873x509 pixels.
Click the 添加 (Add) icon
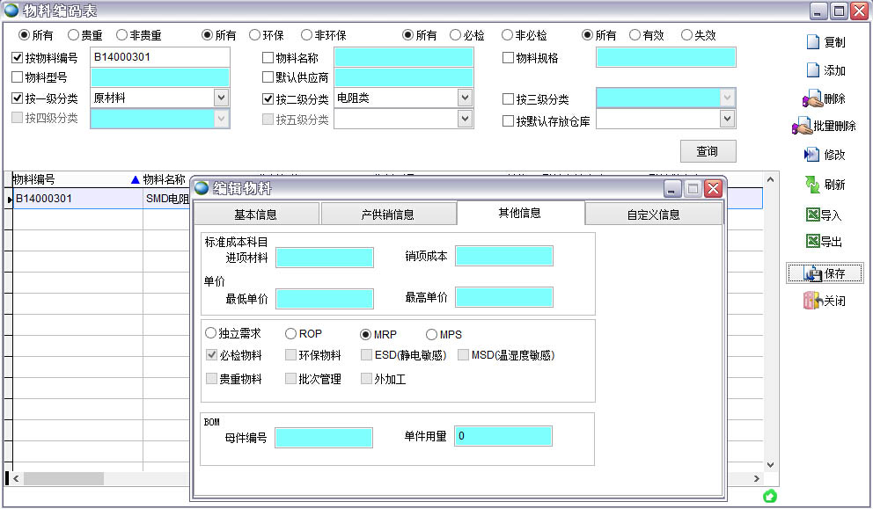point(828,71)
